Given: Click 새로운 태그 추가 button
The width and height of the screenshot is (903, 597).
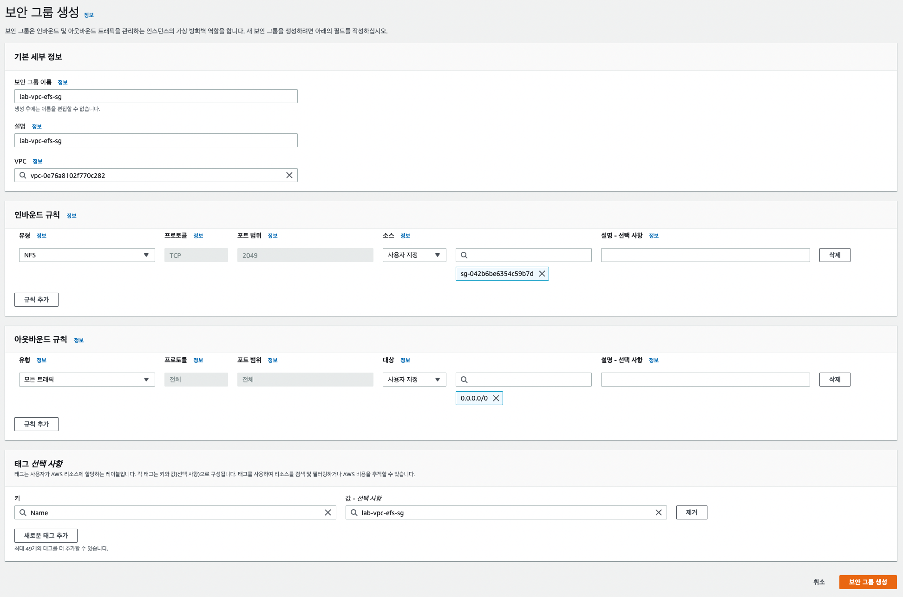Looking at the screenshot, I should (x=46, y=536).
